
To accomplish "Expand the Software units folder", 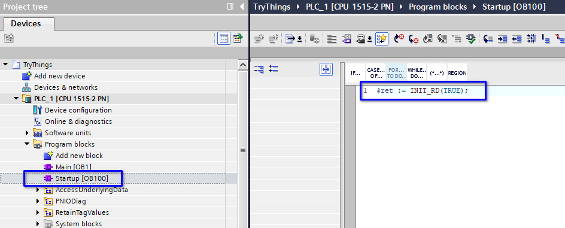I will click(x=27, y=133).
